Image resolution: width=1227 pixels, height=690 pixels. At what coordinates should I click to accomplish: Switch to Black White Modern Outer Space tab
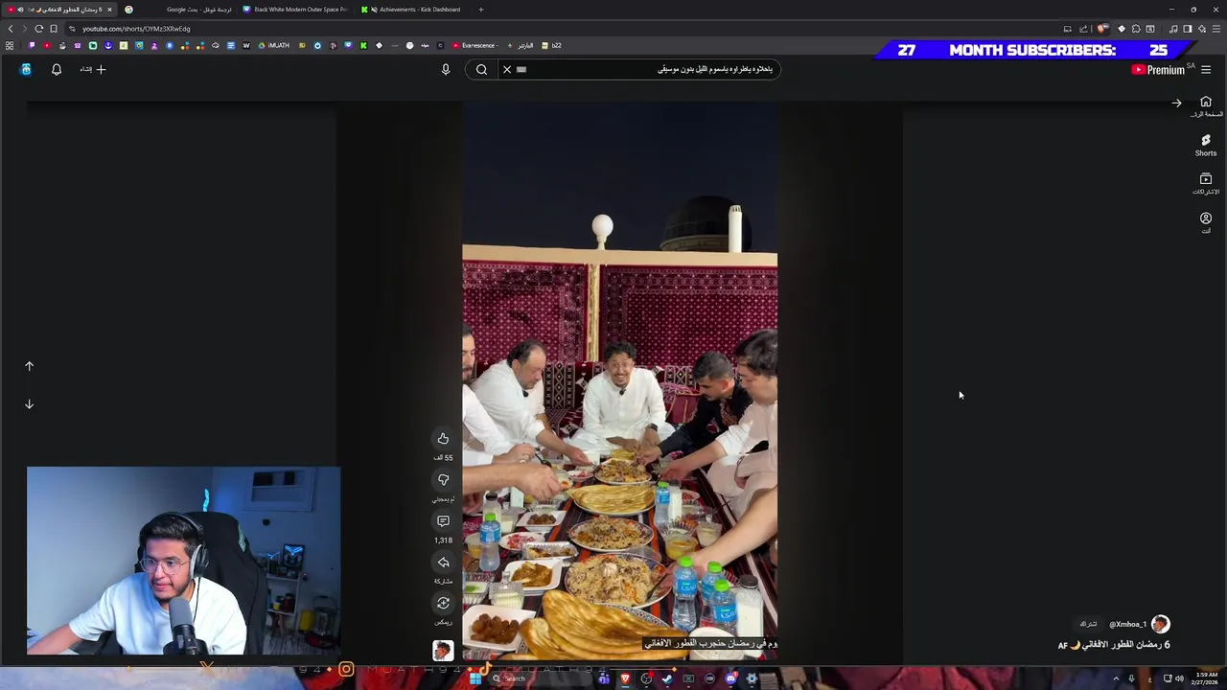pos(295,10)
